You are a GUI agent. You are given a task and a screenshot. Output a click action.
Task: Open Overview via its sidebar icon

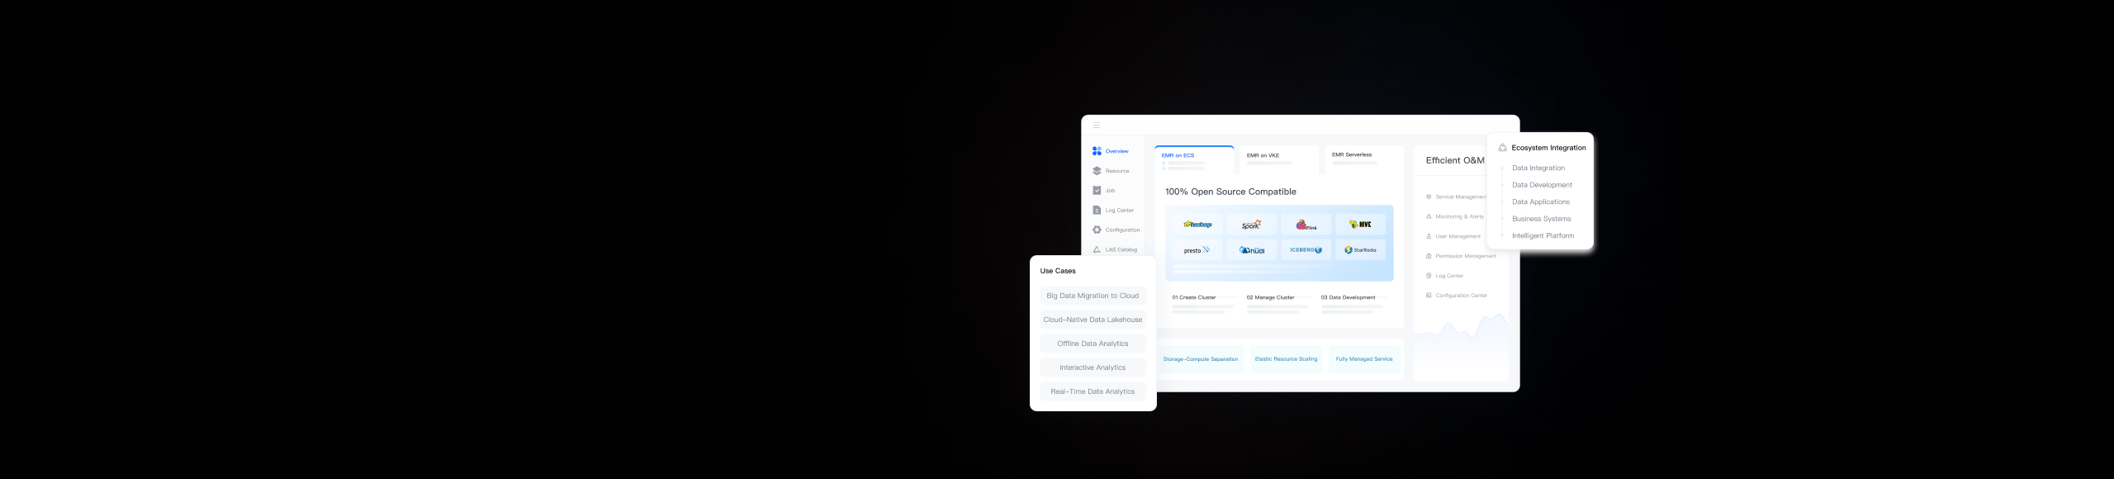pyautogui.click(x=1097, y=151)
